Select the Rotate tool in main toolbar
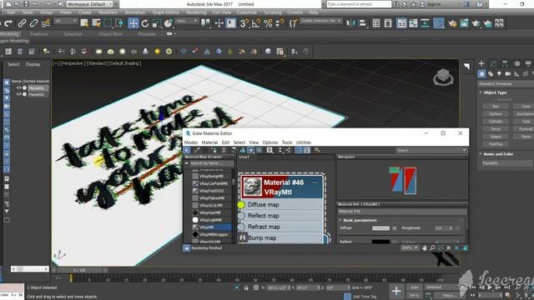Image resolution: width=534 pixels, height=300 pixels. click(145, 23)
